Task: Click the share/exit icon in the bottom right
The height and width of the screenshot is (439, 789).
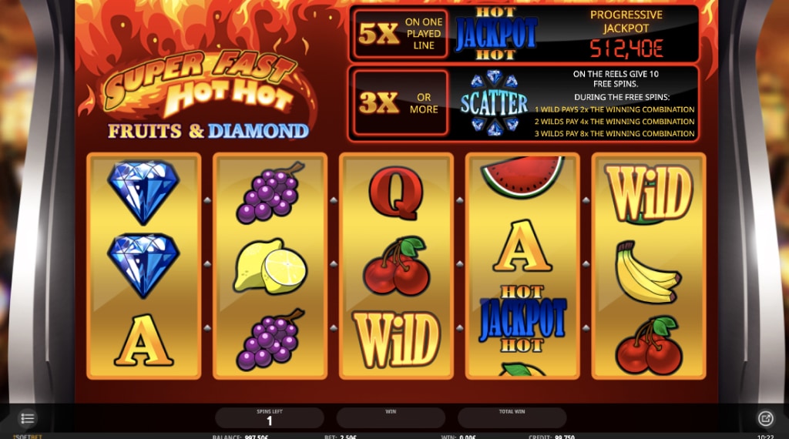Action: point(765,418)
